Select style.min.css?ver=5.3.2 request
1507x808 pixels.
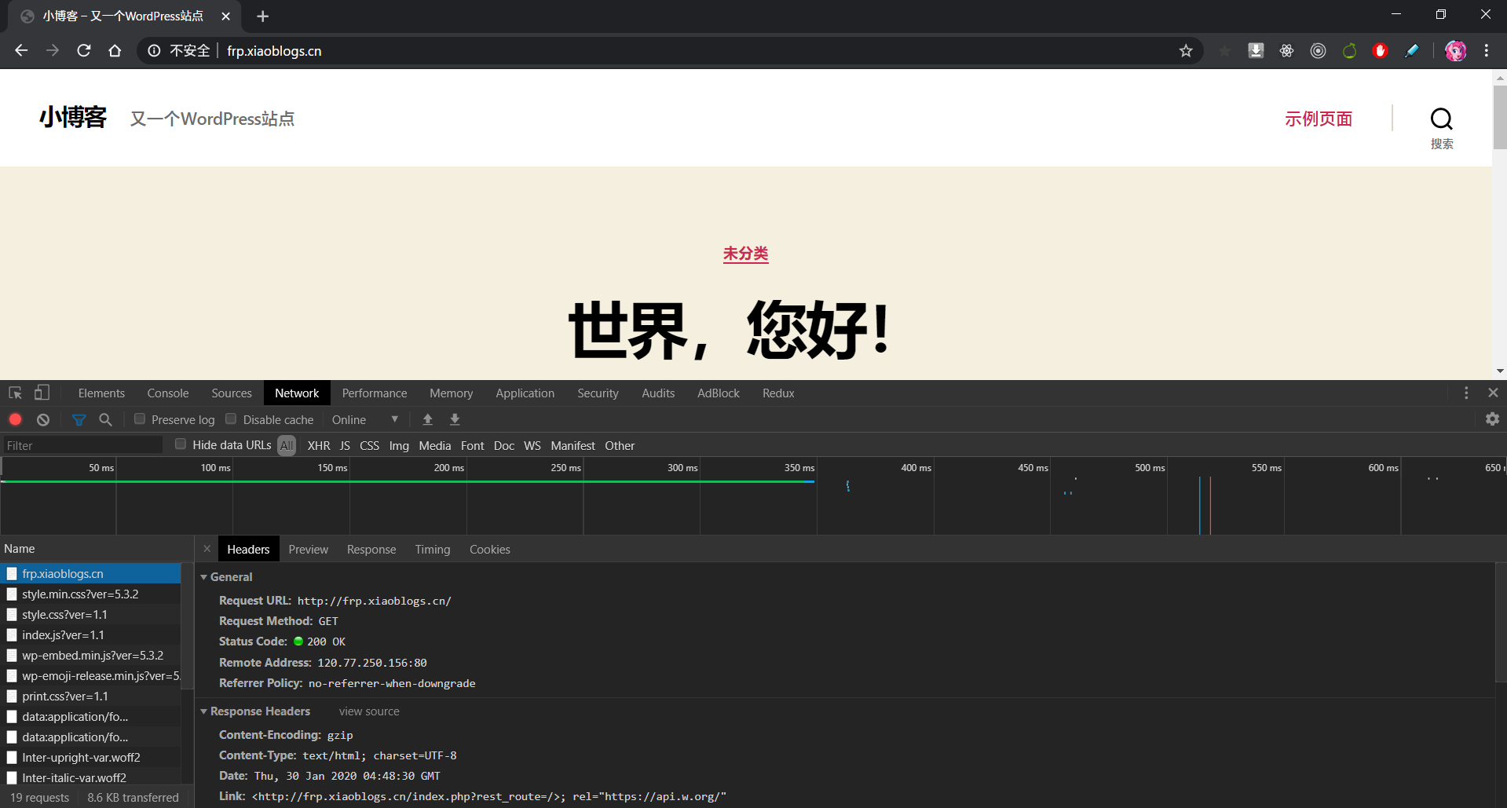pos(91,594)
